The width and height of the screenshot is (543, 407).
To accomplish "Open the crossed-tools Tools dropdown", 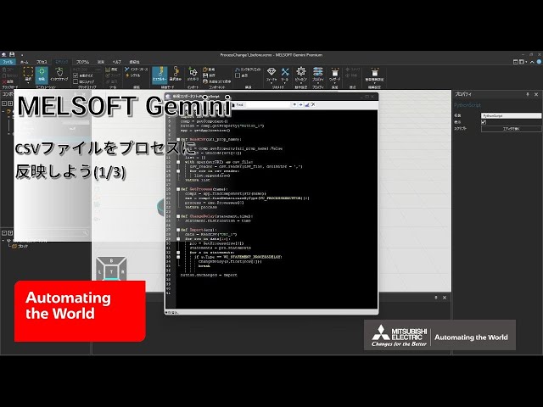I will click(285, 75).
